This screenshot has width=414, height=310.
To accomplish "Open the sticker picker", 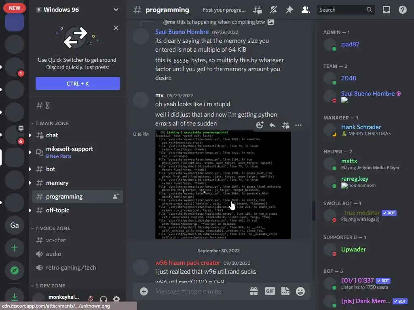I will 285,291.
